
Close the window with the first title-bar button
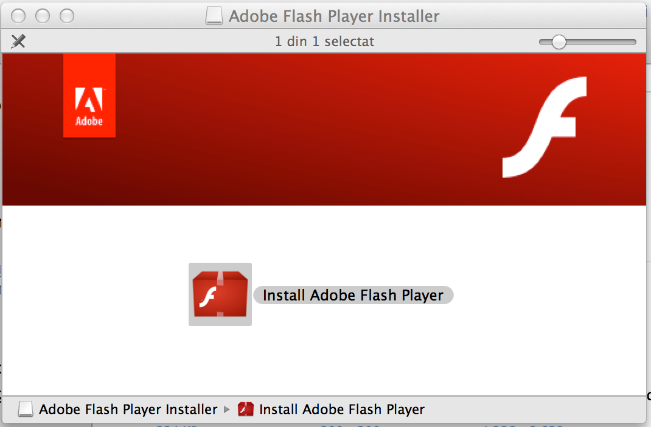point(18,16)
